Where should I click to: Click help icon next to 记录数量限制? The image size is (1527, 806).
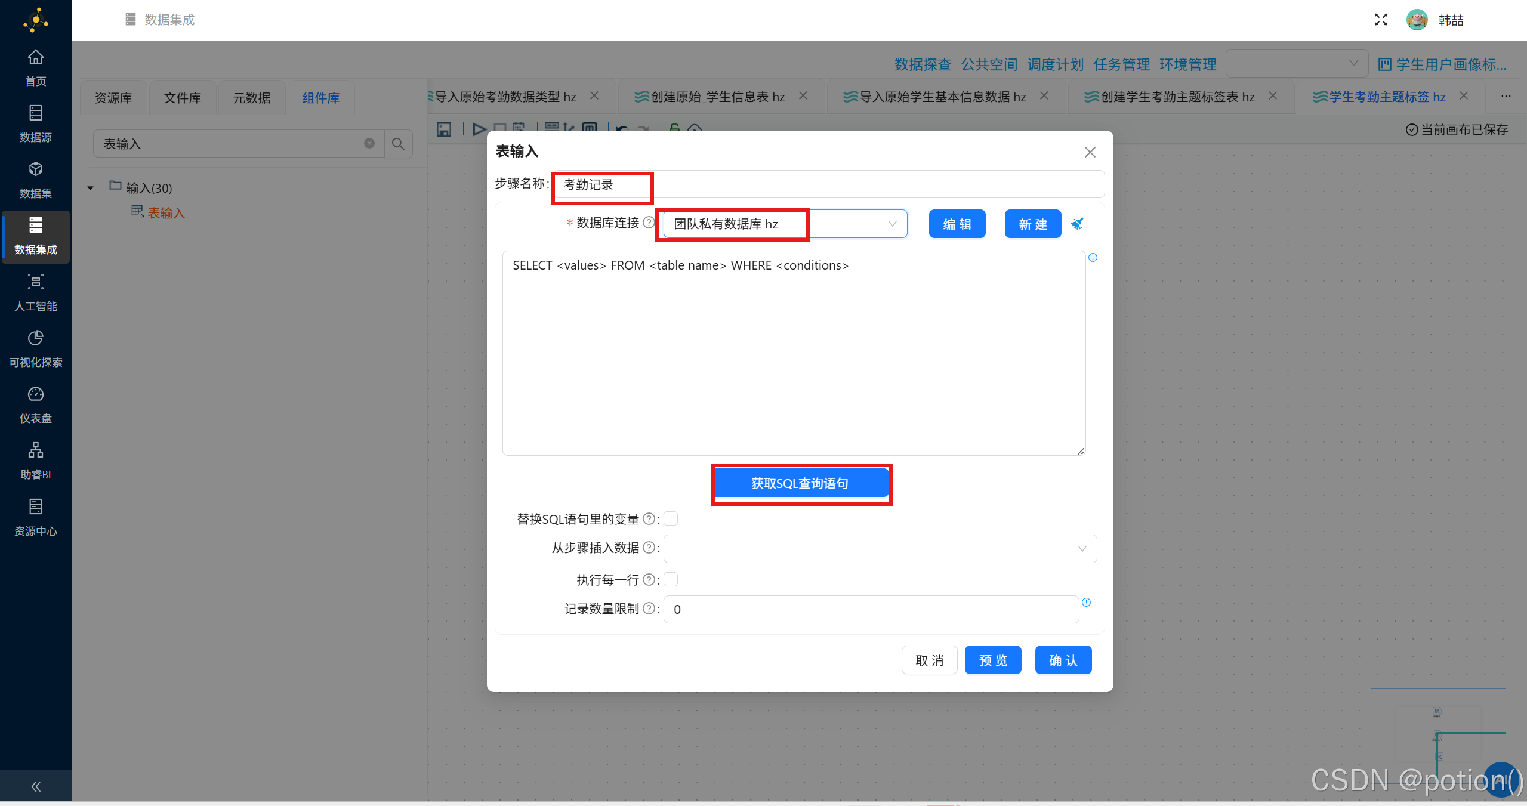tap(649, 609)
